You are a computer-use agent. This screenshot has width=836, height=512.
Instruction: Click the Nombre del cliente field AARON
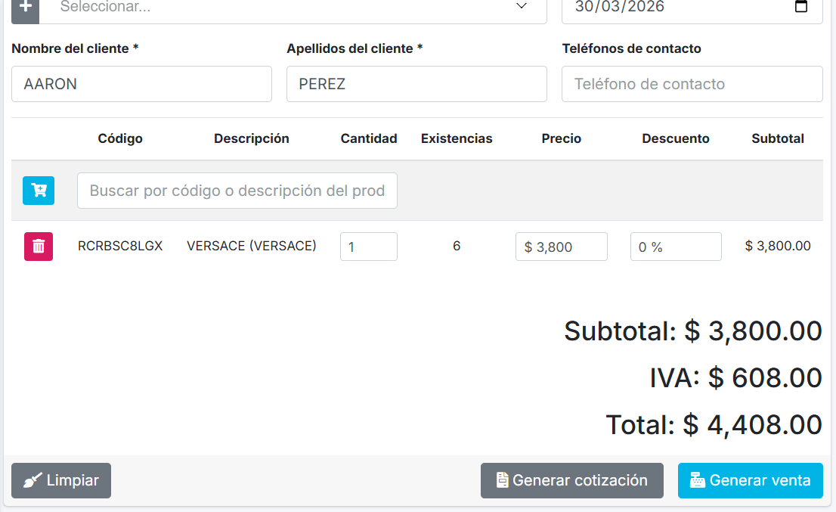point(141,84)
